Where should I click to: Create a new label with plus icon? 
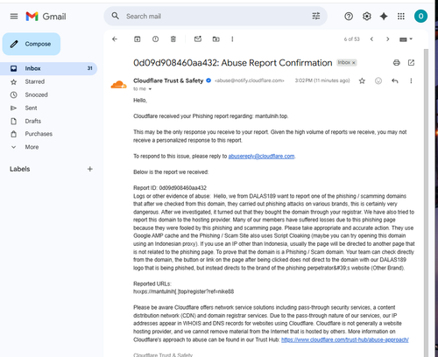(x=90, y=169)
